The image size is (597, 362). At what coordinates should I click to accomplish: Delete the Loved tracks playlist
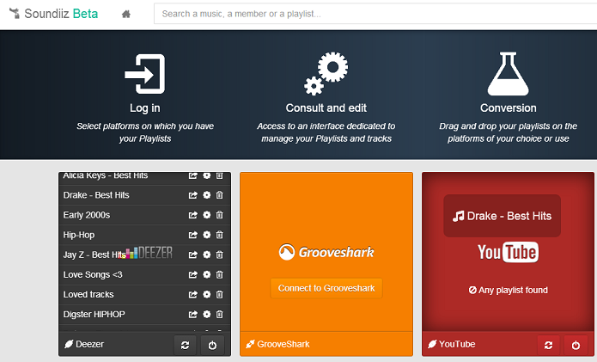[220, 294]
